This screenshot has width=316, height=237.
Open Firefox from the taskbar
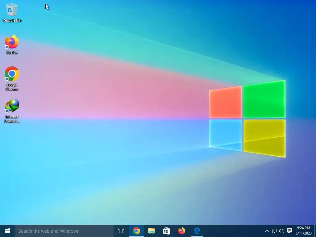[181, 231]
